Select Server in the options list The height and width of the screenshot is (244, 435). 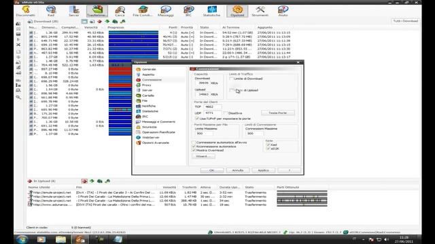pos(147,90)
